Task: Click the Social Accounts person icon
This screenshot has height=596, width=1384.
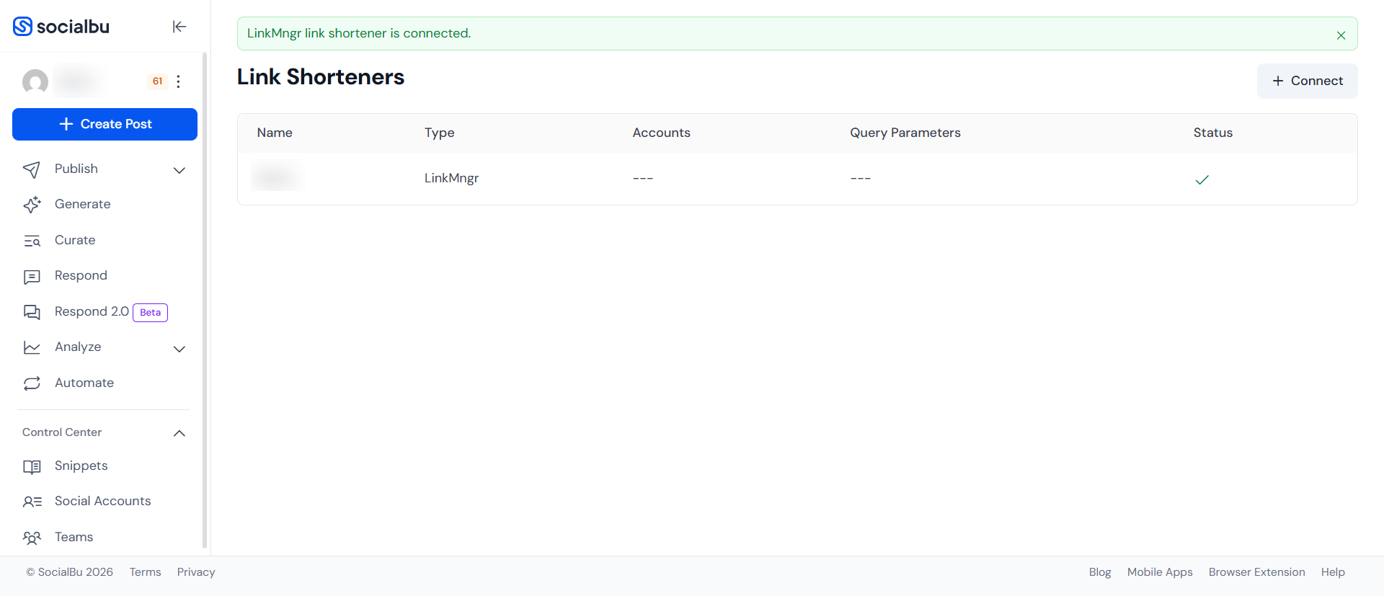Action: [32, 502]
